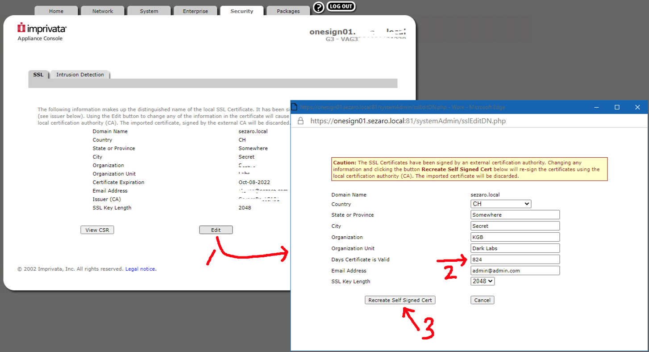Select the Security tab
649x352 pixels.
242,11
